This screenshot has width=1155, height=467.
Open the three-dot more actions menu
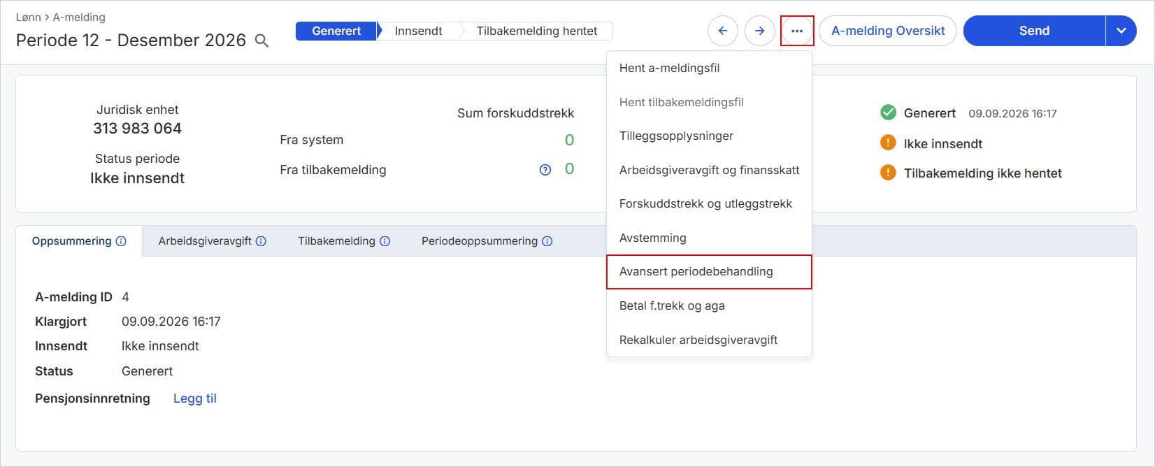click(x=797, y=31)
